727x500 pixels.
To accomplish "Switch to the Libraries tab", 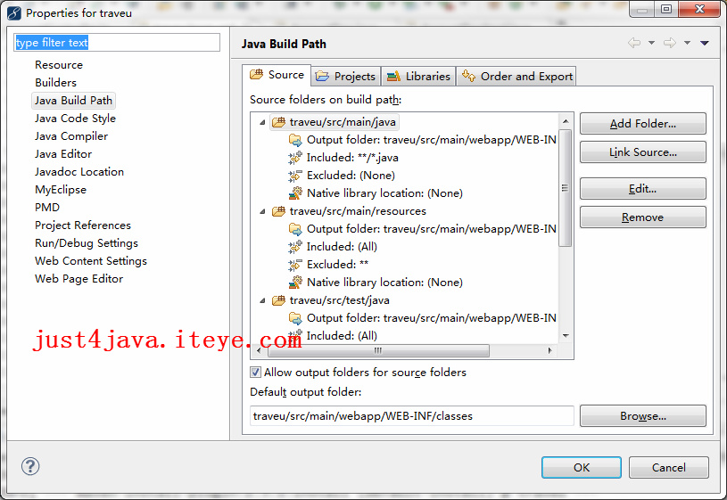I will tap(419, 77).
